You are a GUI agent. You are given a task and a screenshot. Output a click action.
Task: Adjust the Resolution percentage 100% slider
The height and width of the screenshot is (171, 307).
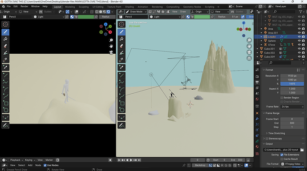coord(292,84)
